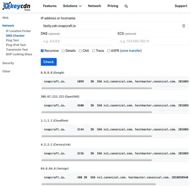Tick the CAA checkbox
Image resolution: width=191 pixels, height=186 pixels.
click(x=80, y=51)
